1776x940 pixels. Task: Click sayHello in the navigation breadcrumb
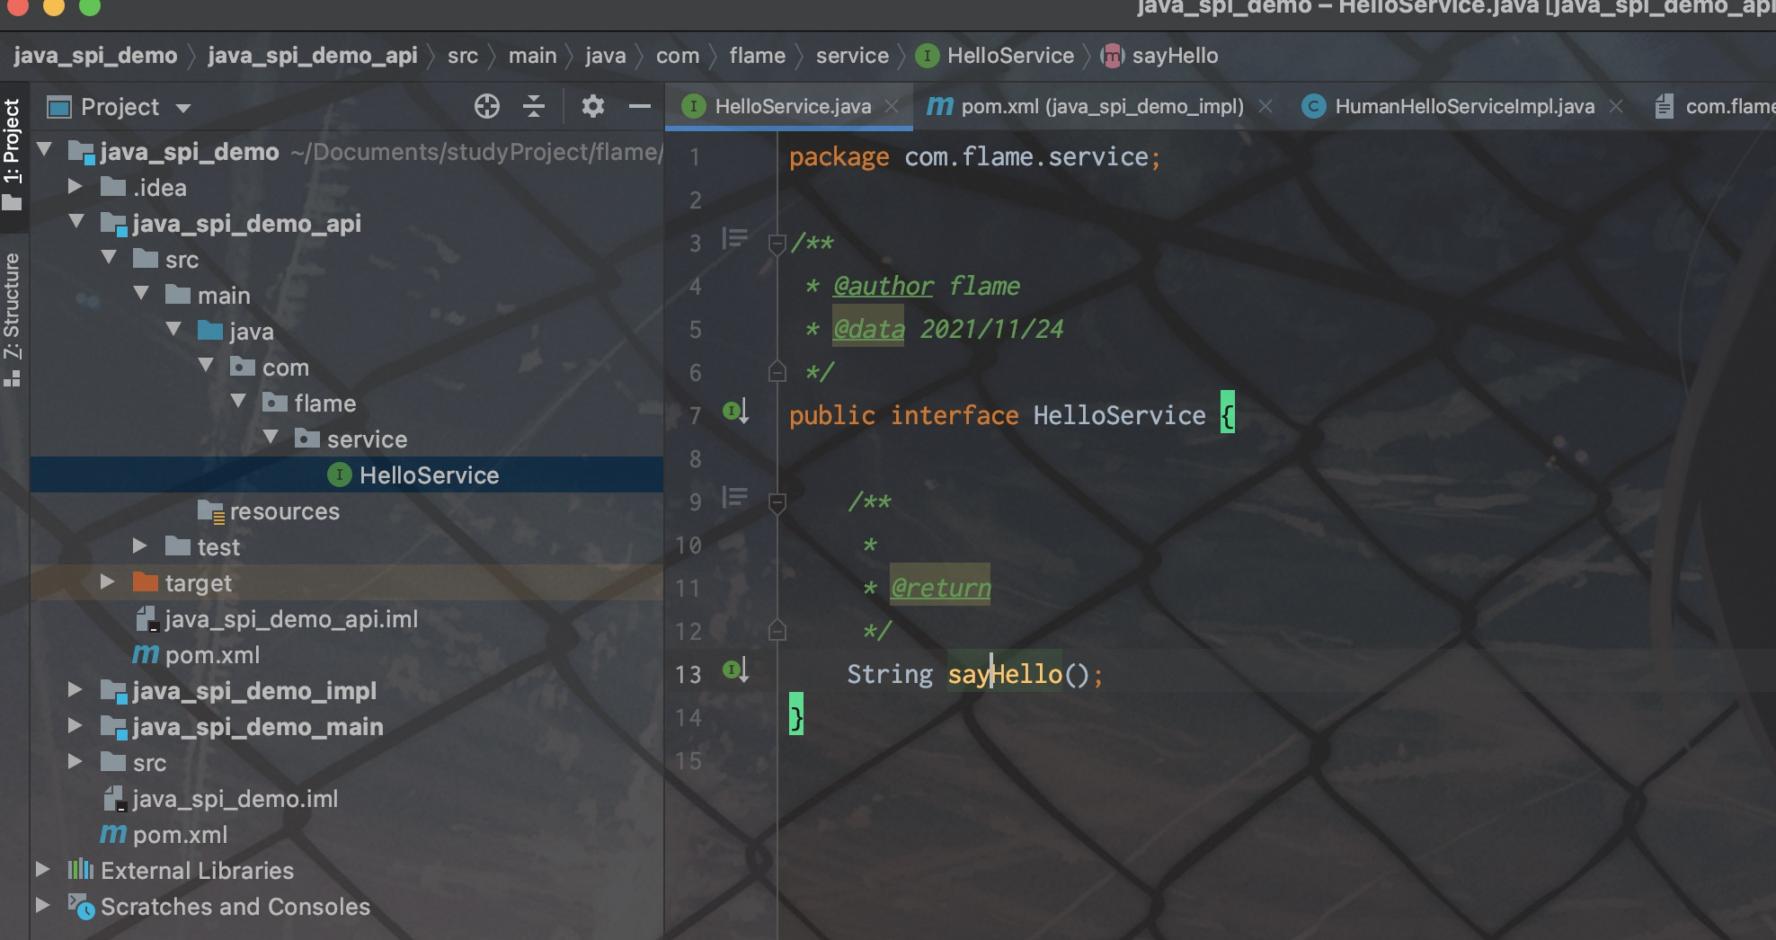click(1159, 56)
